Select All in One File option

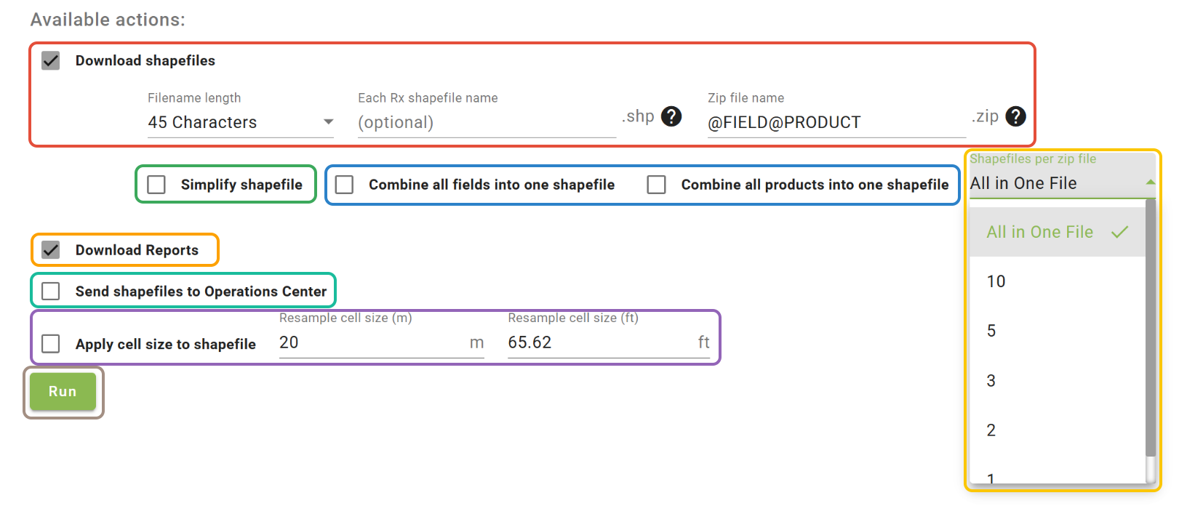1040,232
